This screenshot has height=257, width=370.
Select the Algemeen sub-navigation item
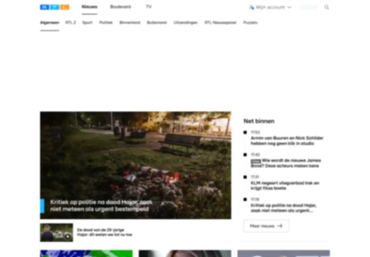tap(50, 23)
